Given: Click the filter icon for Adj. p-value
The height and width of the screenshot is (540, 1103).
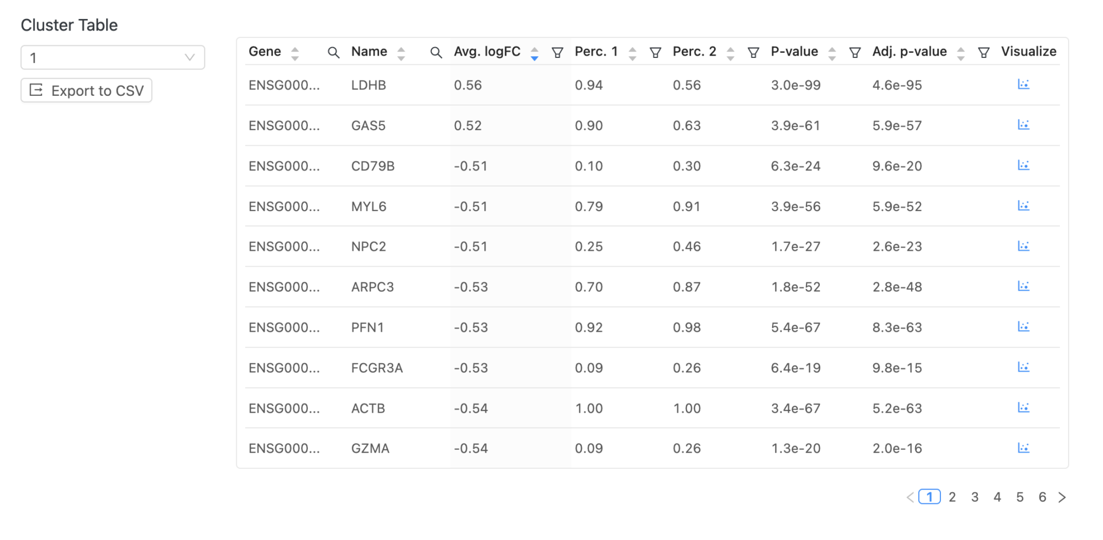Looking at the screenshot, I should pos(984,53).
